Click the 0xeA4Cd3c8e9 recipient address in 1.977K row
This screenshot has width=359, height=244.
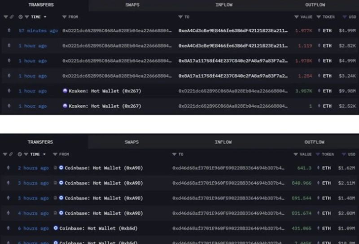pyautogui.click(x=233, y=31)
